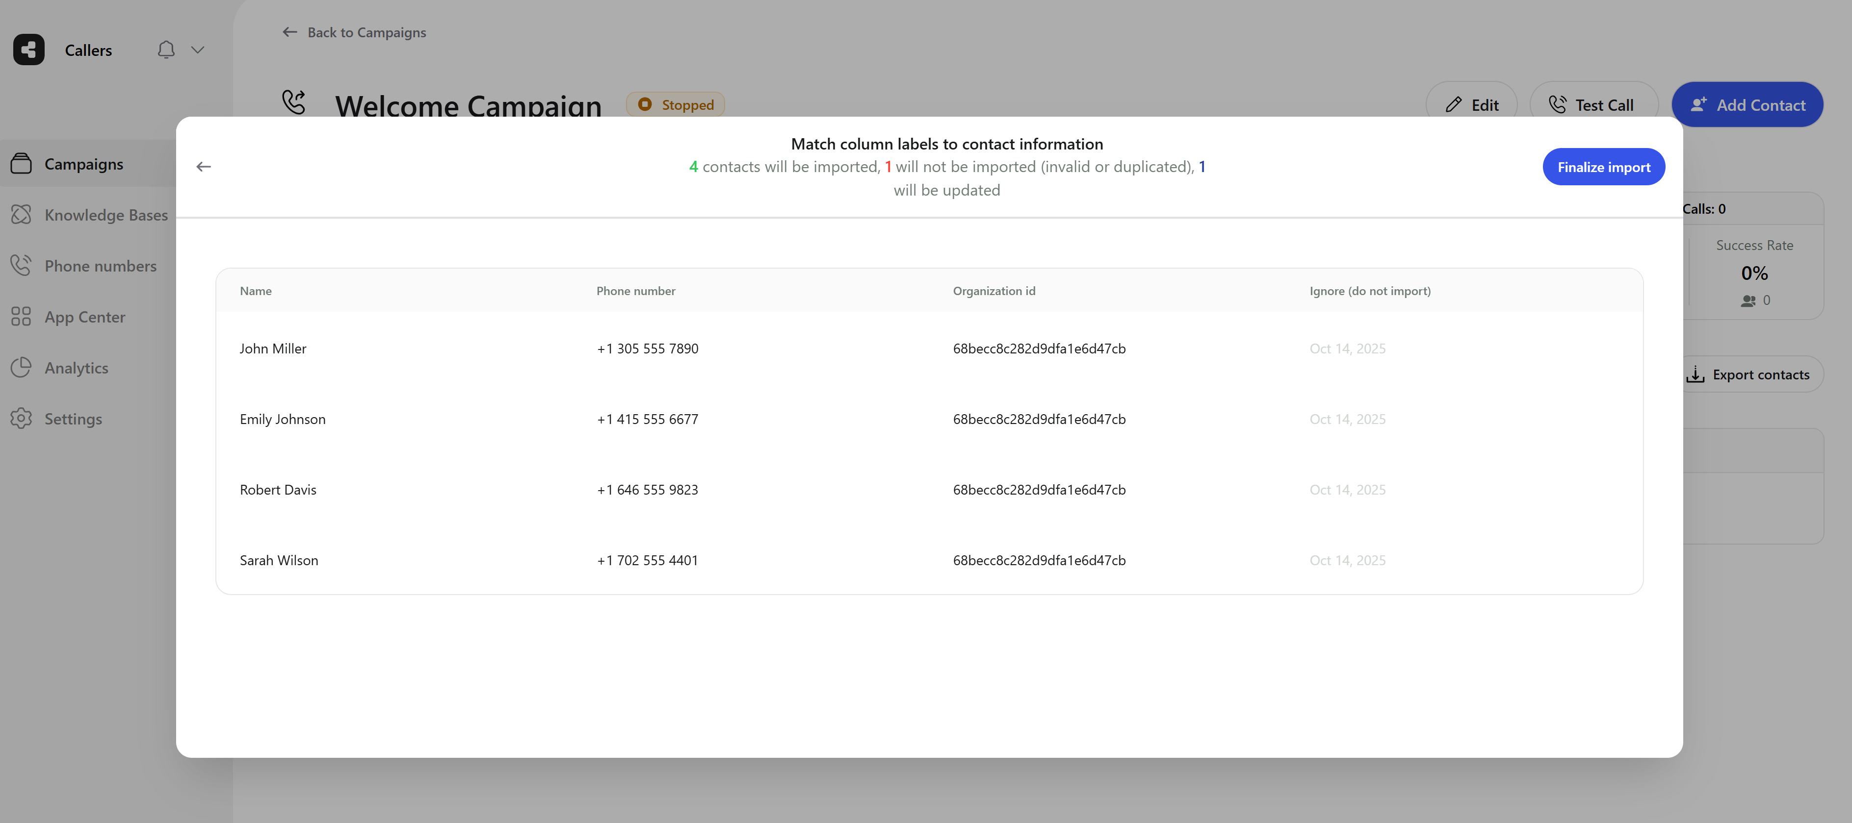Open the notifications bell

(x=166, y=50)
